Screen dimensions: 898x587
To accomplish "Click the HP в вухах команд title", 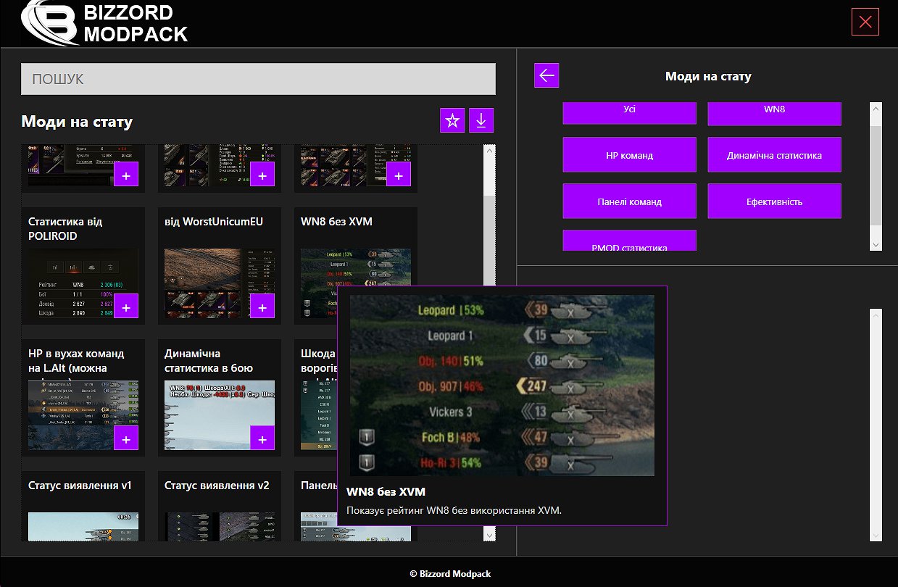I will pyautogui.click(x=76, y=361).
